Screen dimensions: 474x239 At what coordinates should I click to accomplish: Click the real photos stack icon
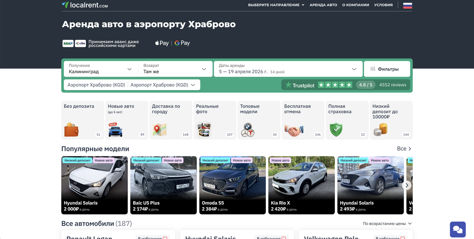tap(204, 130)
